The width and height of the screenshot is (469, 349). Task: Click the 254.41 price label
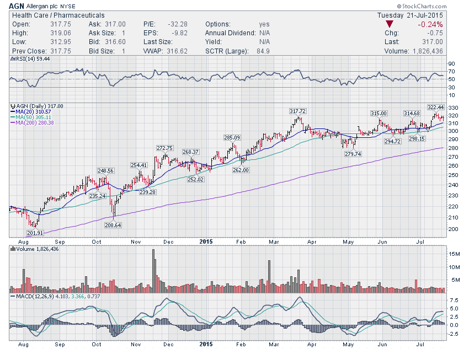[139, 165]
